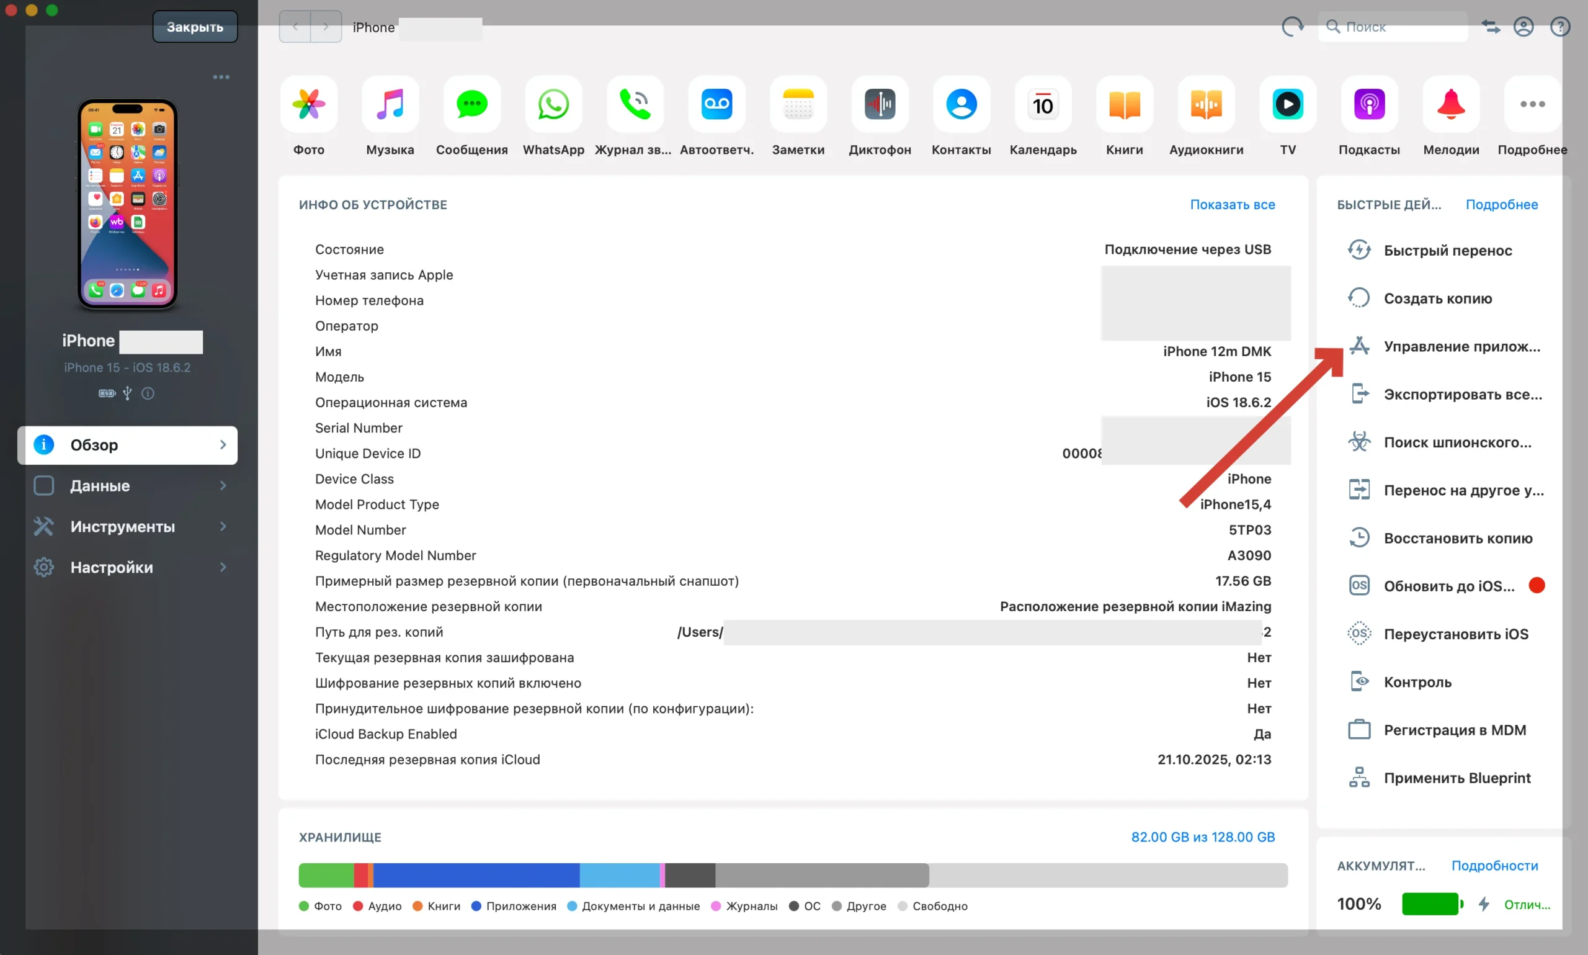Image resolution: width=1588 pixels, height=955 pixels.
Task: Expand the Обзор chevron
Action: (223, 446)
